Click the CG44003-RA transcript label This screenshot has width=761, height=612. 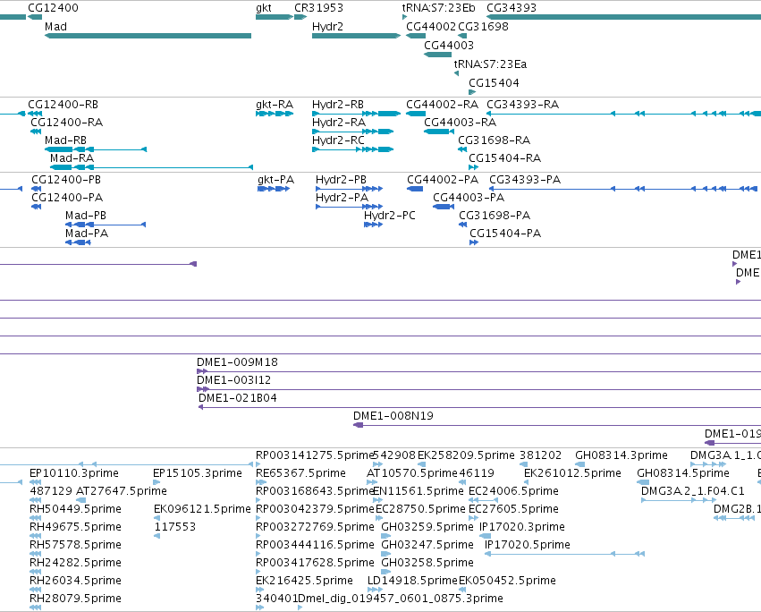point(461,123)
